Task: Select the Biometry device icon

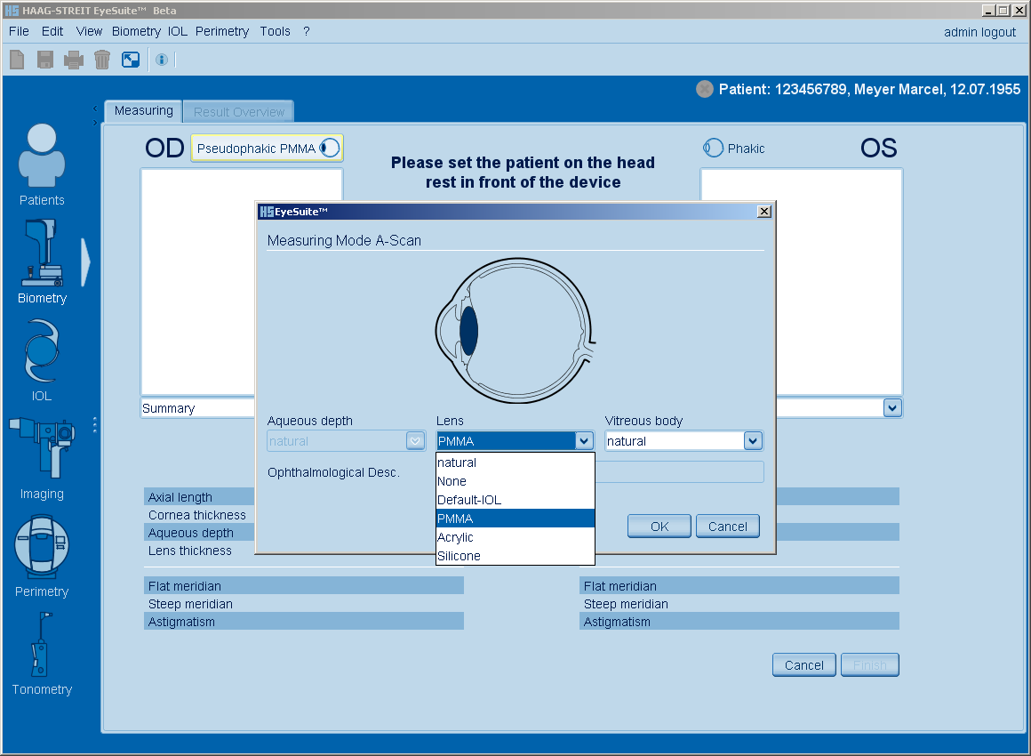Action: pyautogui.click(x=42, y=260)
